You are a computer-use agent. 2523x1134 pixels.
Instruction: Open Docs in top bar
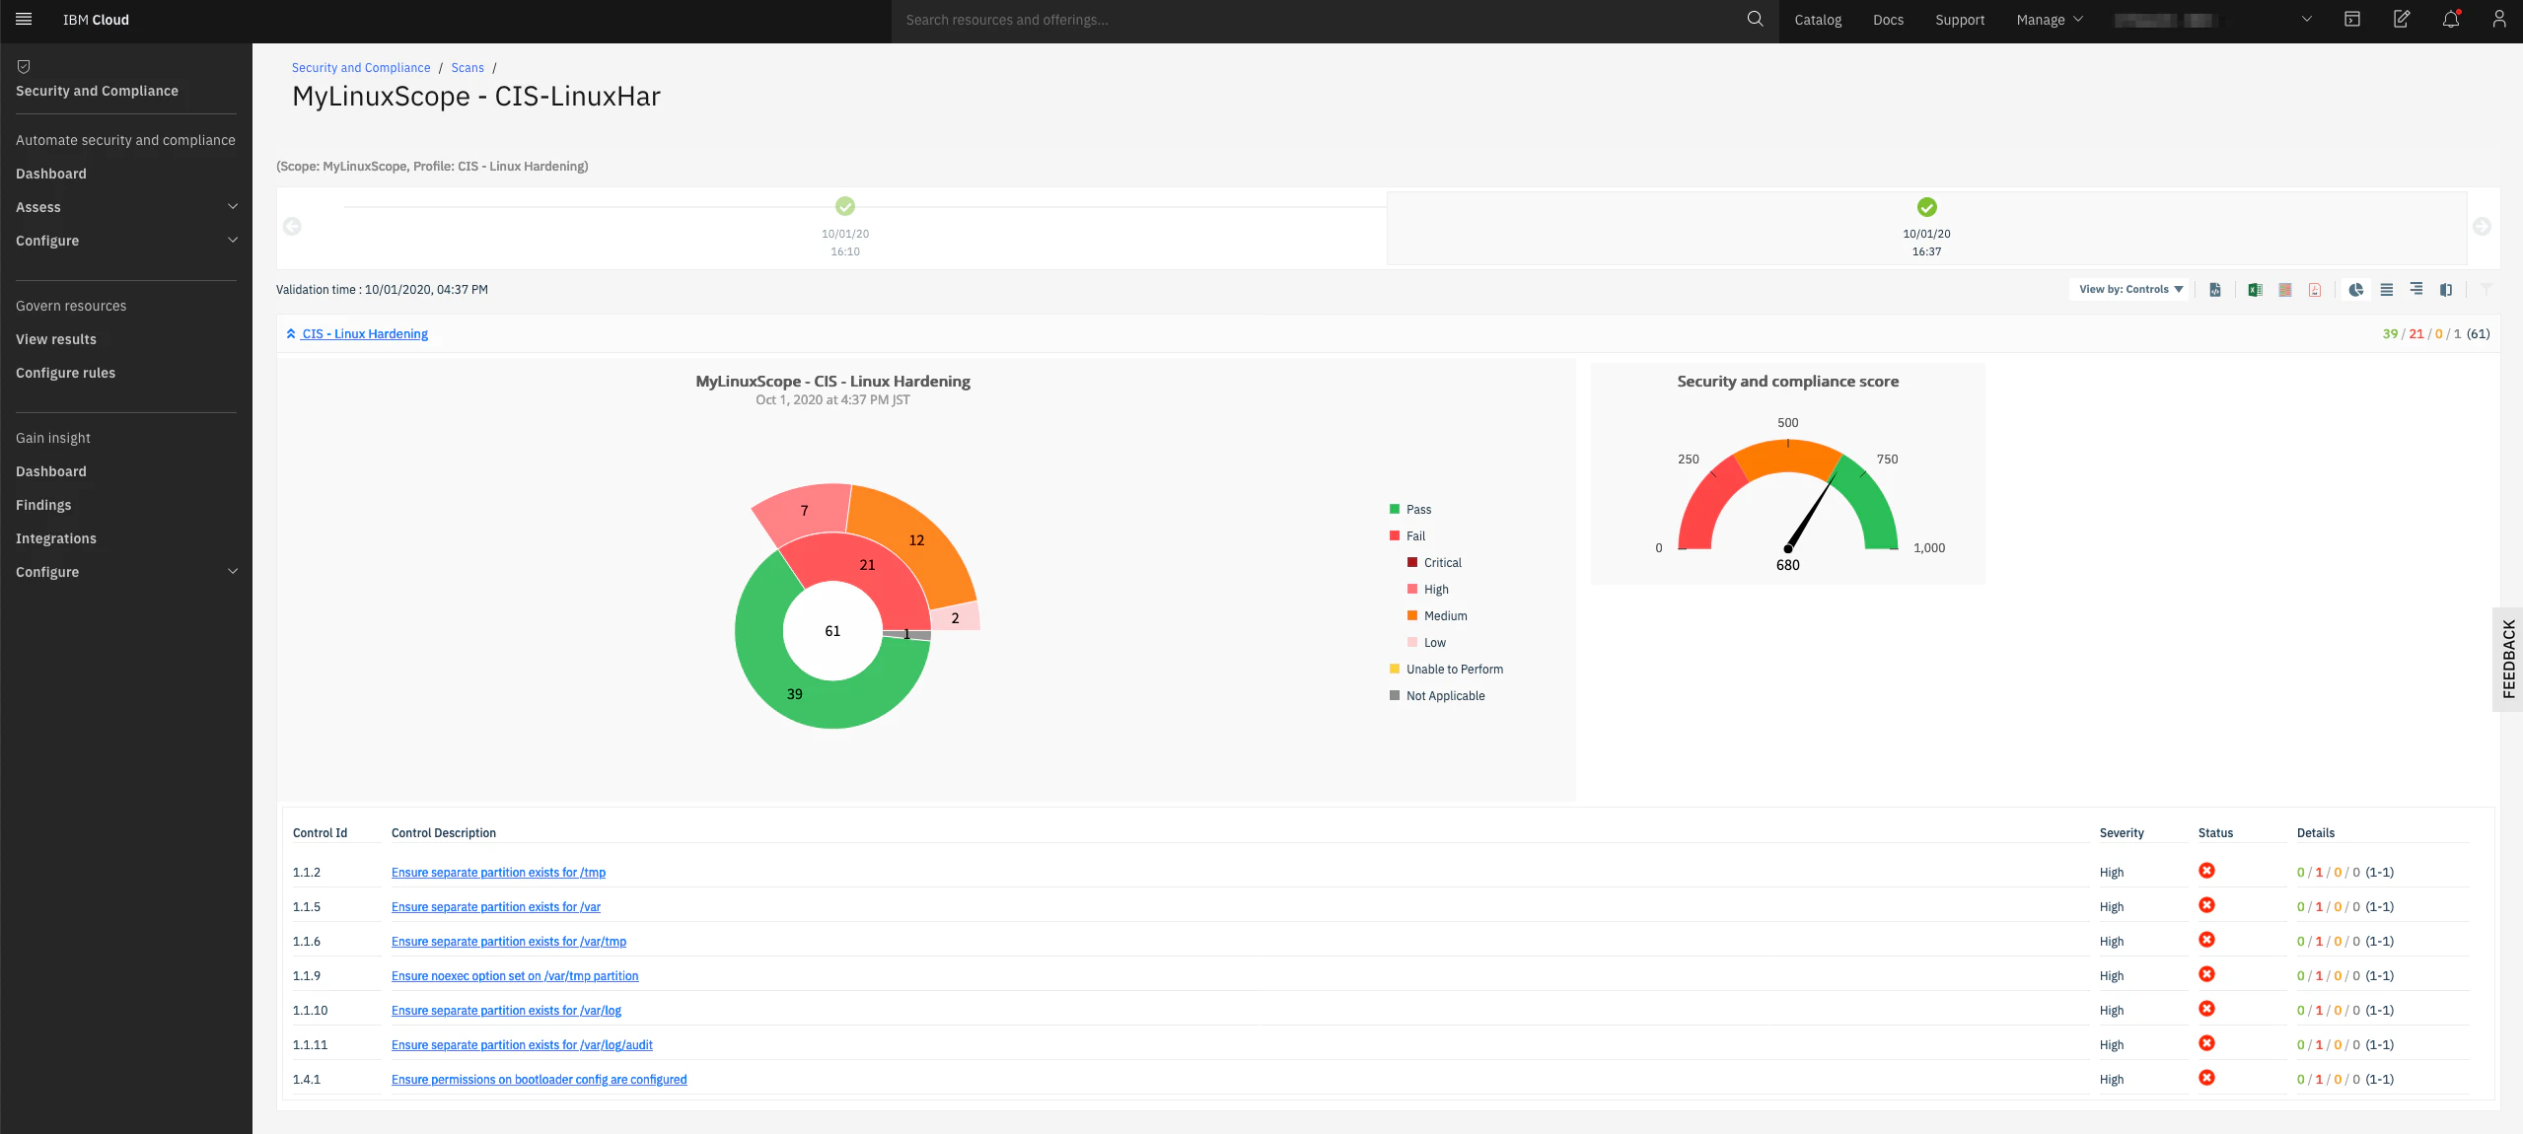(1888, 20)
